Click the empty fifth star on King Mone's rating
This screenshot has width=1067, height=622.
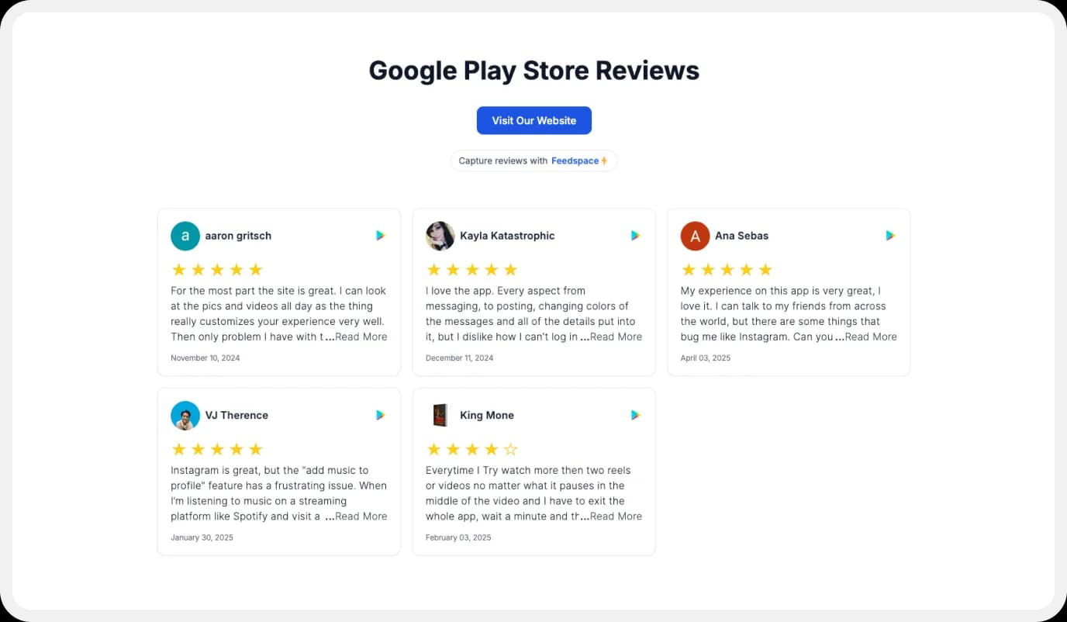pyautogui.click(x=511, y=449)
